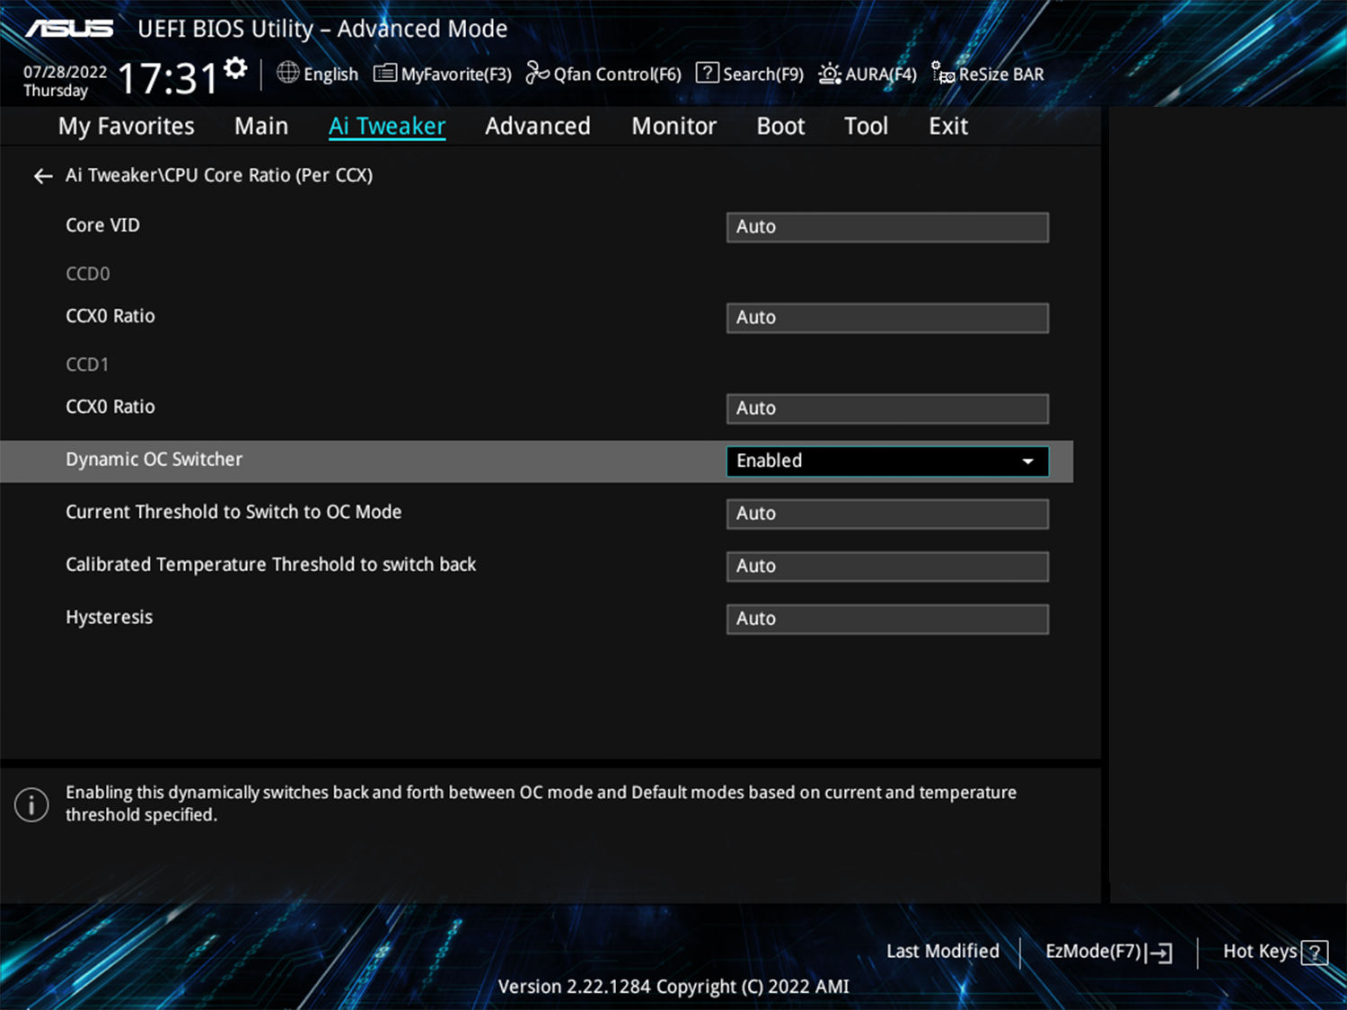Click the AURA(F4) label

coord(881,75)
